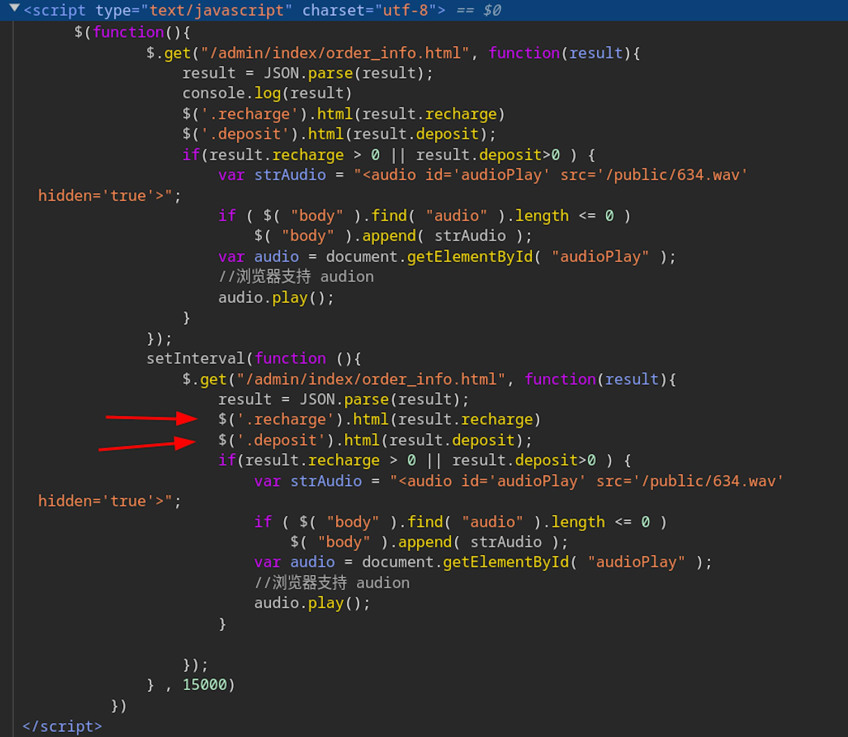Click the second var strAudio declaration
Image resolution: width=848 pixels, height=737 pixels.
point(519,481)
